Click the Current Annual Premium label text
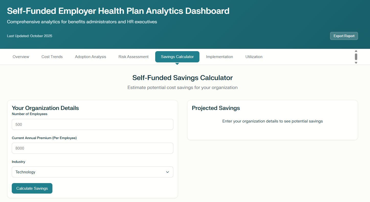 click(44, 138)
